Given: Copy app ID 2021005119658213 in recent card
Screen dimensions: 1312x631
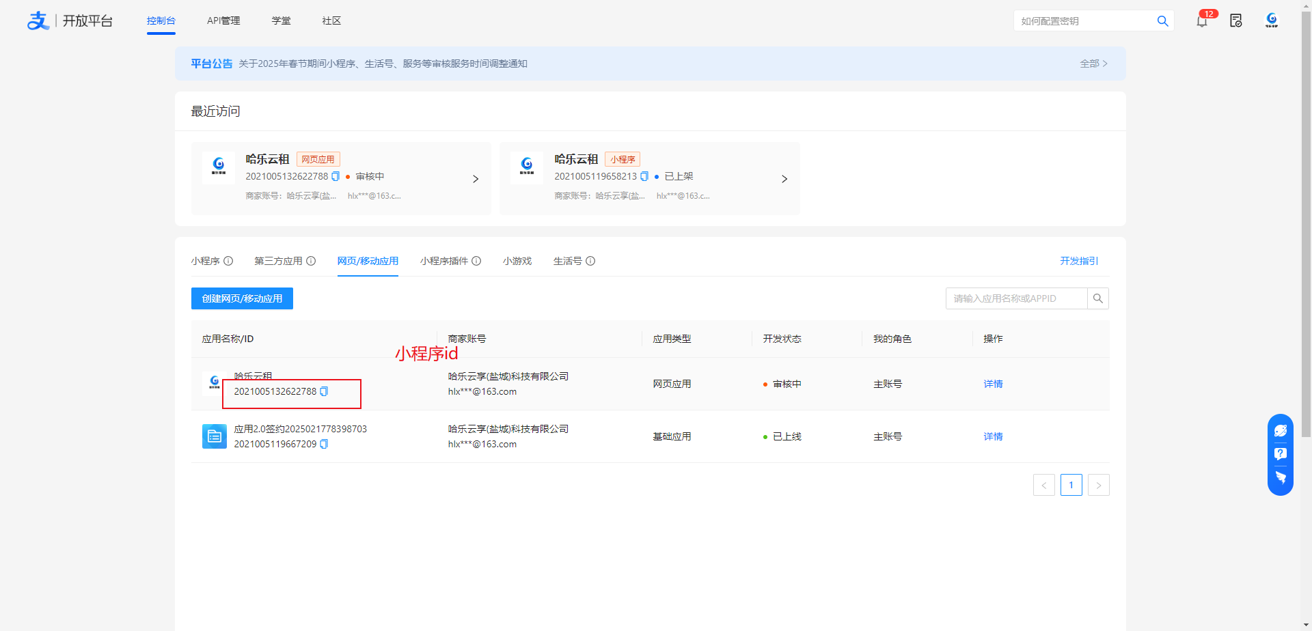Looking at the screenshot, I should pyautogui.click(x=644, y=176).
